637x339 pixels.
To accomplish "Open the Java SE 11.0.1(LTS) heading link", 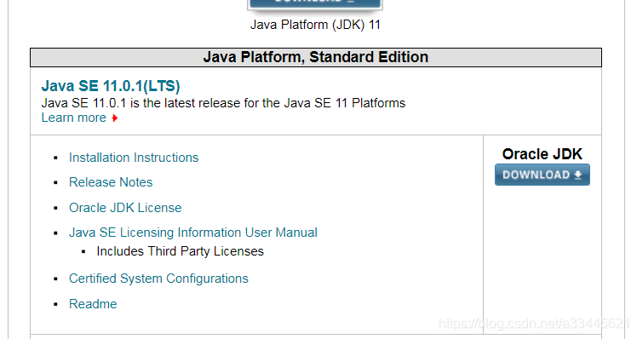I will pos(111,86).
